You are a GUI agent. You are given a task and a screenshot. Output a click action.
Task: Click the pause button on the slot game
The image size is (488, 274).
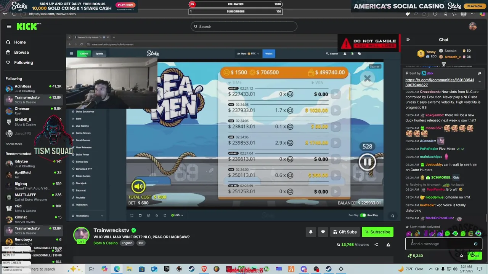coord(367,162)
